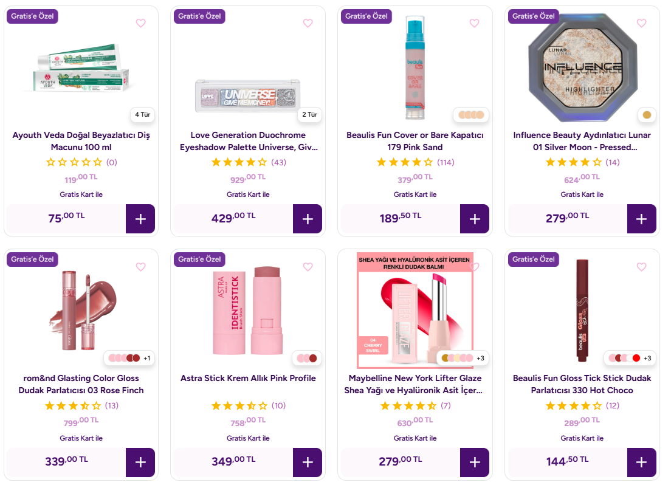671x485 pixels.
Task: Add rom&nd Glasting Color Gloss to cart
Action: 140,463
